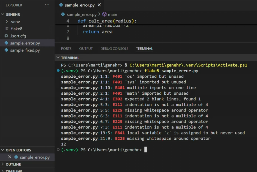Click the 6:3 E111 indentation error line
Image resolution: width=257 pixels, height=172 pixels.
click(x=135, y=116)
